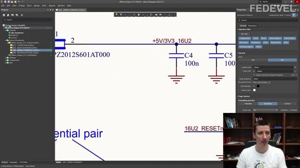Click the All - On filter button
This screenshot has height=168, width=300.
pyautogui.click(x=244, y=34)
